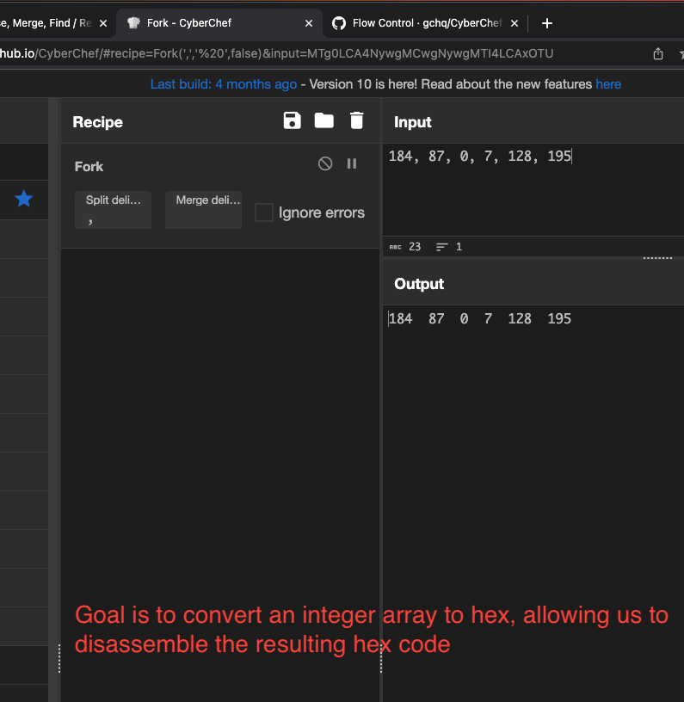The width and height of the screenshot is (684, 702).
Task: Save the current recipe
Action: (293, 121)
